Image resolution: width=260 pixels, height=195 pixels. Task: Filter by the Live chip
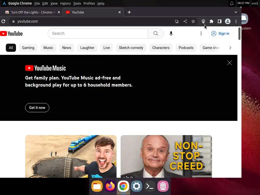click(107, 48)
